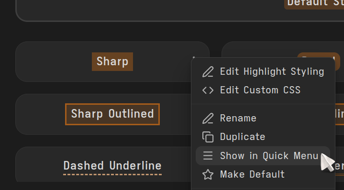Click the Duplicate copy icon
The image size is (344, 190).
[208, 137]
